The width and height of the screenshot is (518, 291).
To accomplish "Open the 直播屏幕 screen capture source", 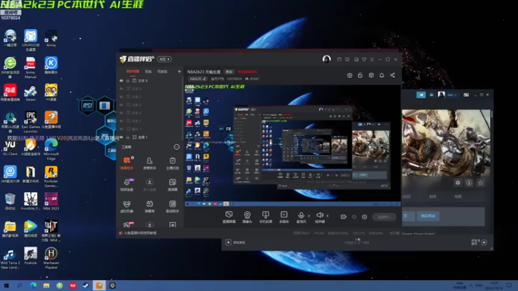I will 229,217.
